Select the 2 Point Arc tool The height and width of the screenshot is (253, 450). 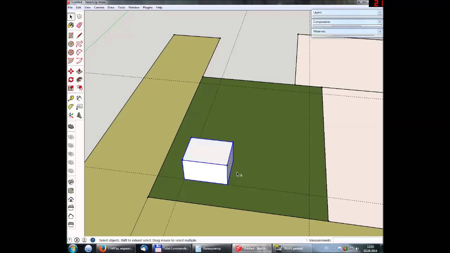click(x=79, y=61)
